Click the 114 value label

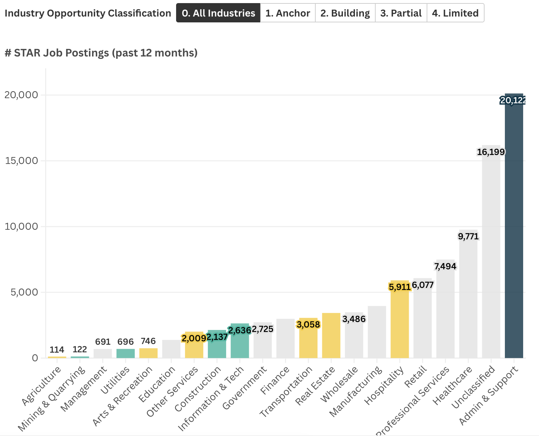(x=57, y=350)
